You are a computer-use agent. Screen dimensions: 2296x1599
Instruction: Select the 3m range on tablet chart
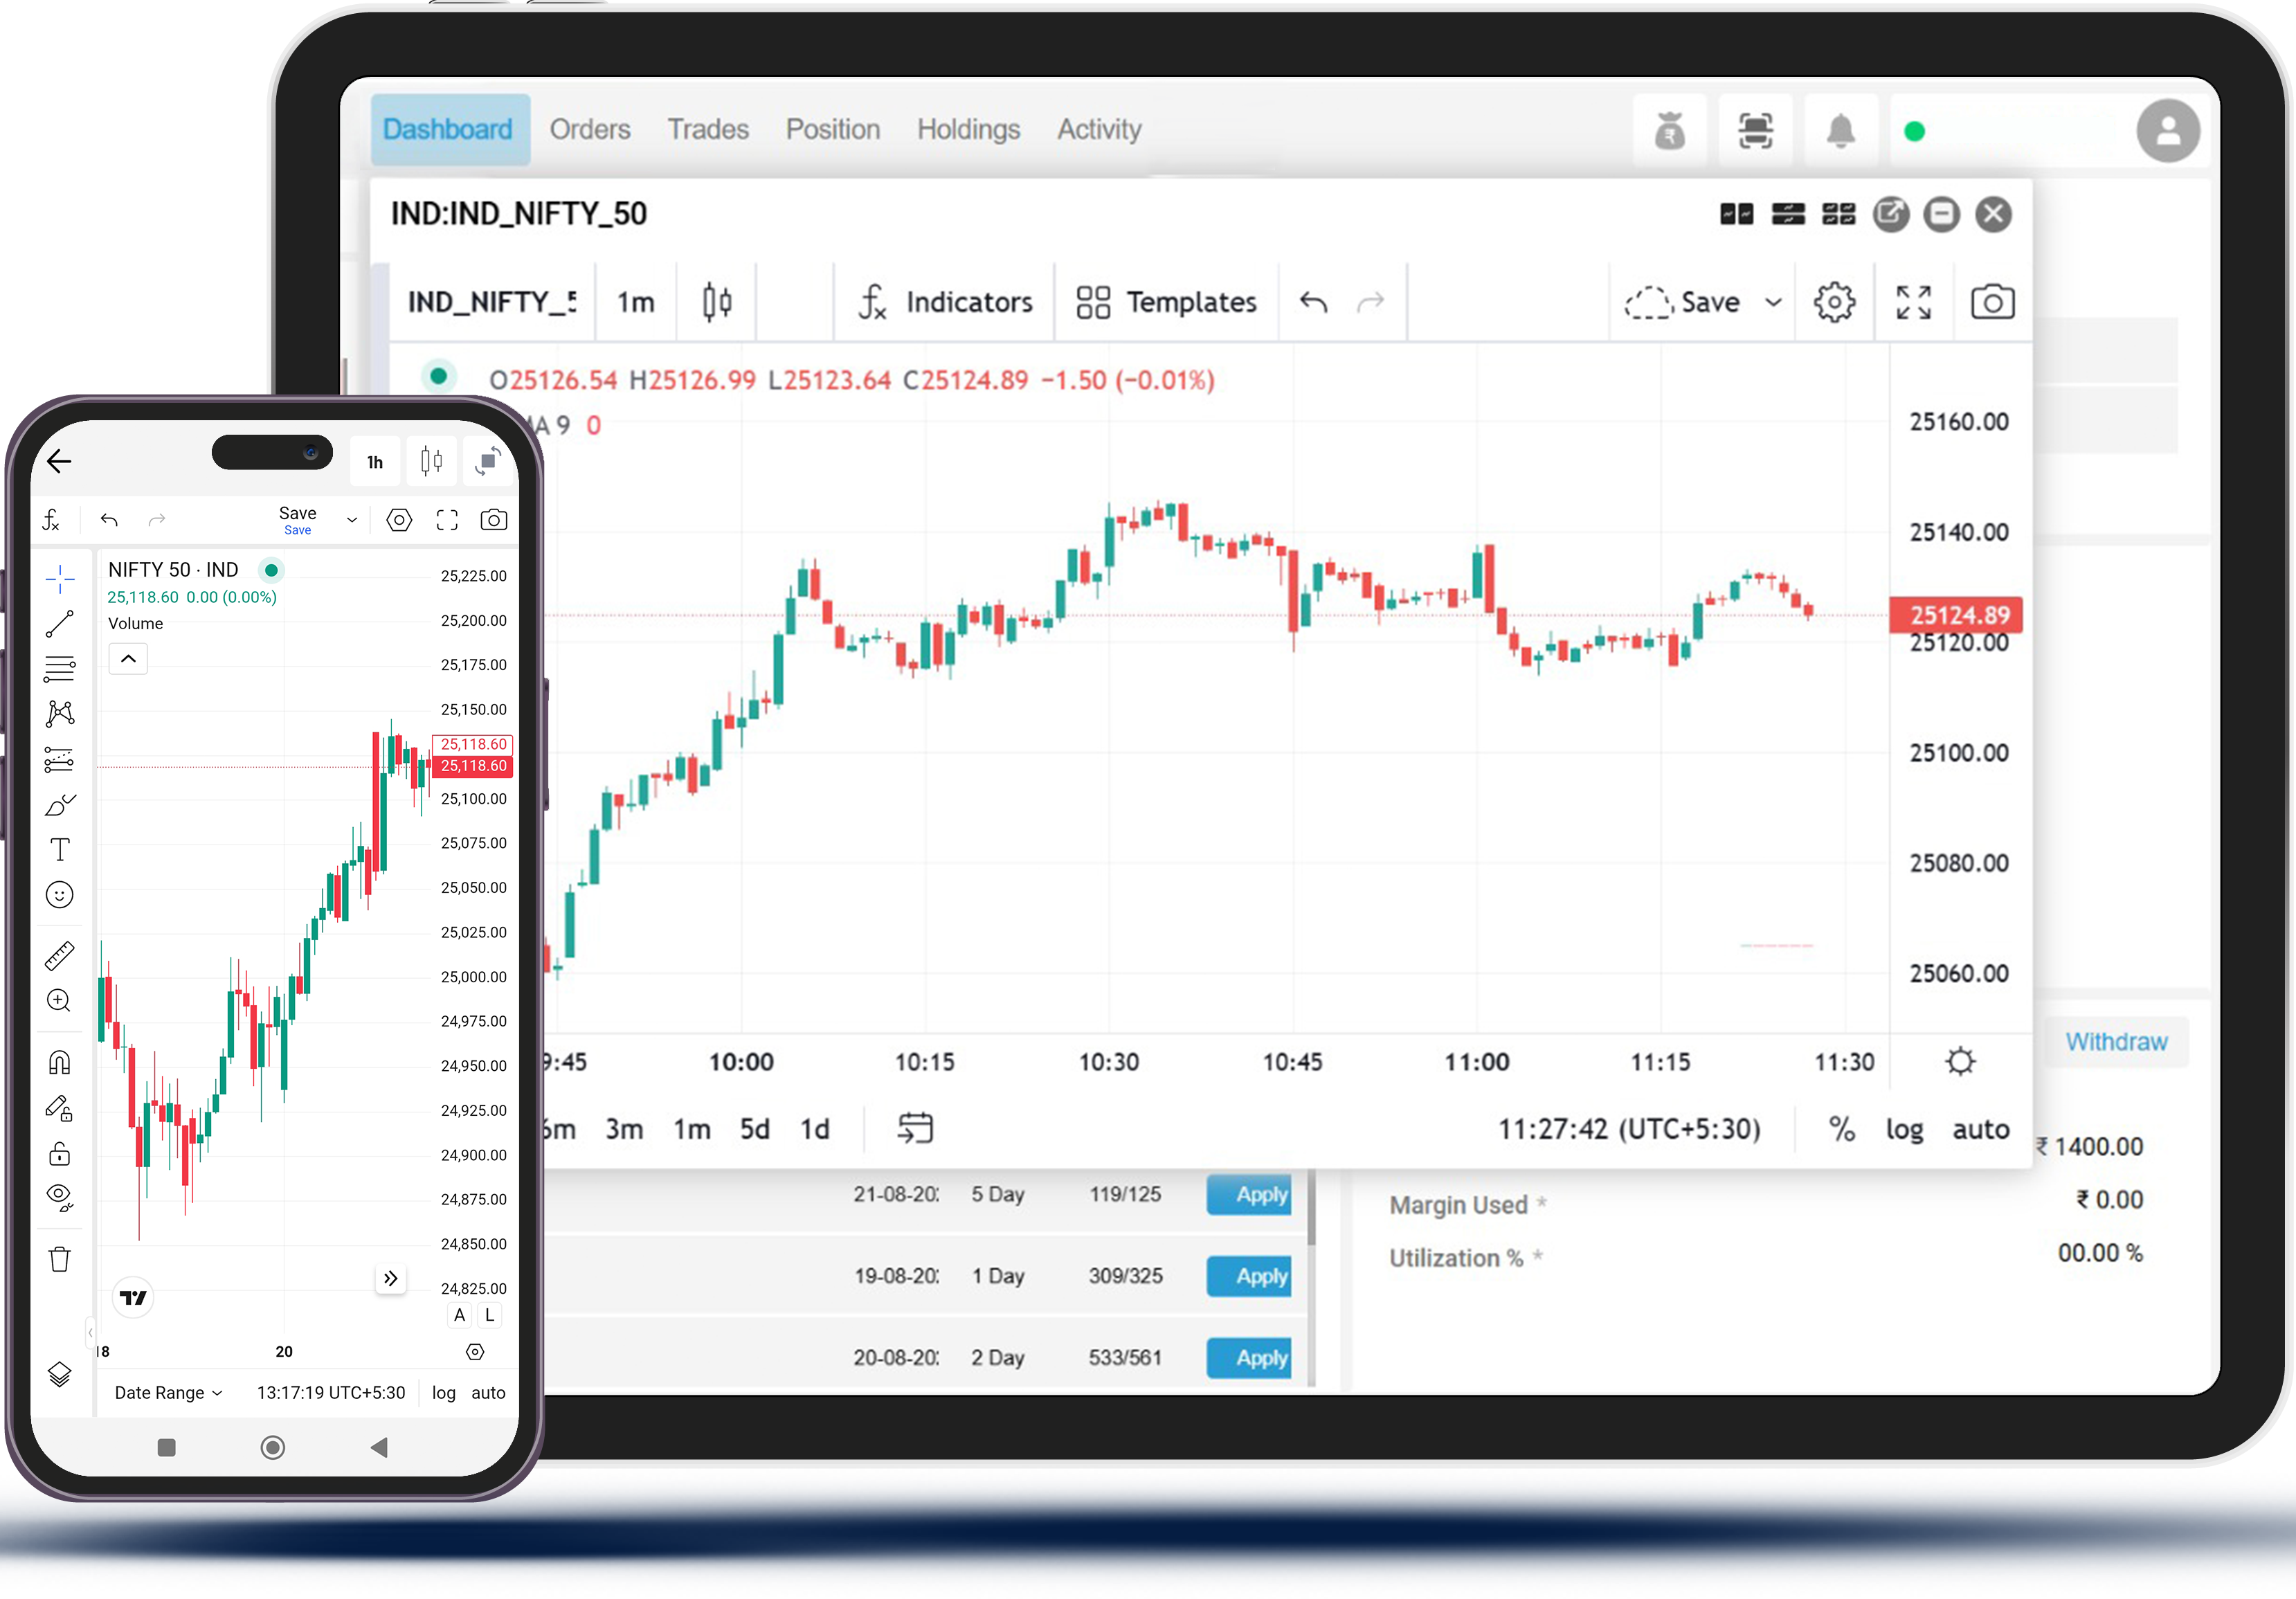624,1130
